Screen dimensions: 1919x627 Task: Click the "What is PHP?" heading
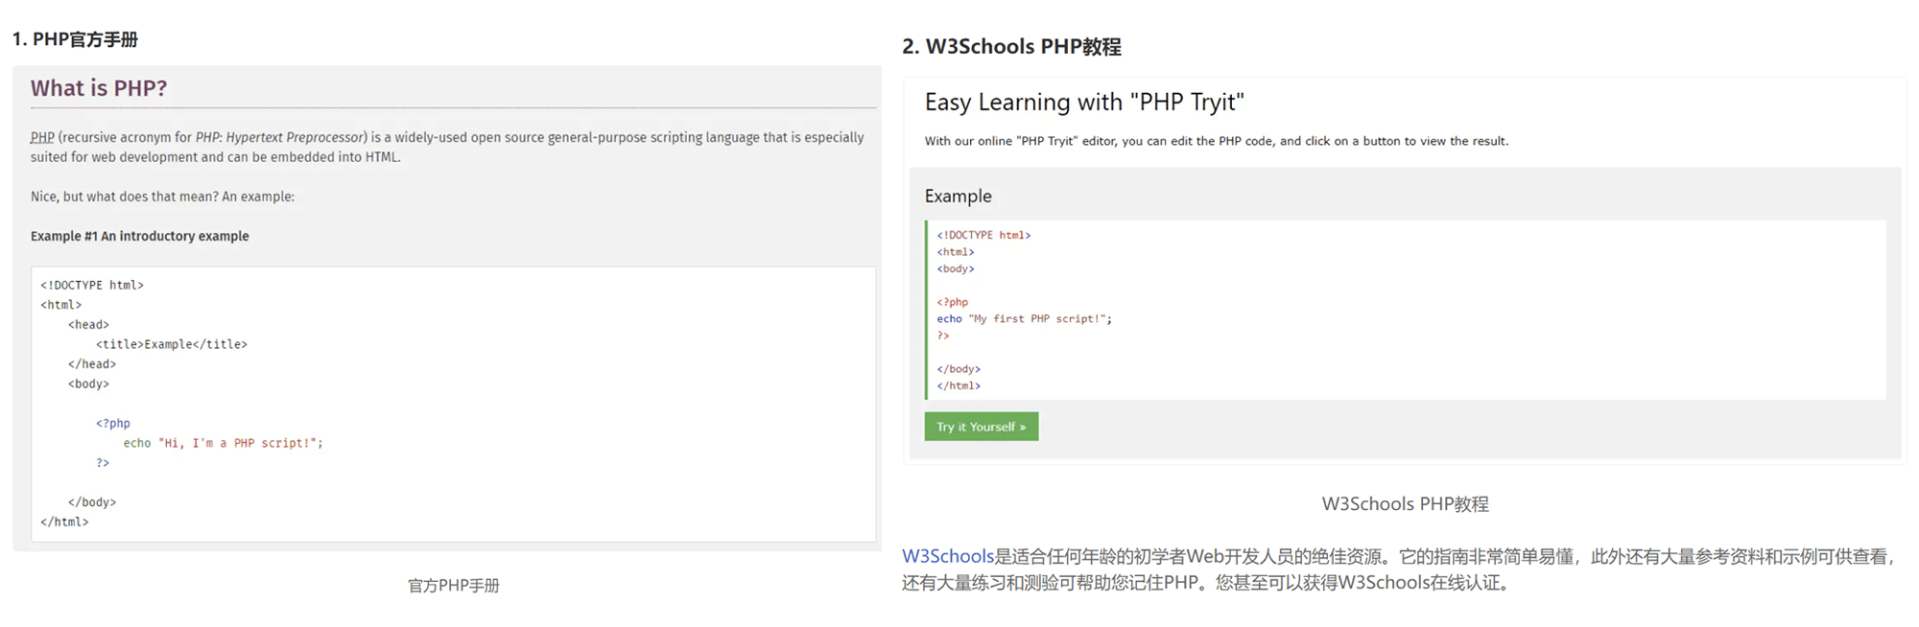(99, 88)
